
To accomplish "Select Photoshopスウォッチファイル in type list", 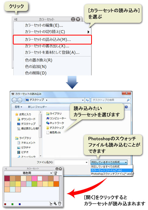I will [x=112, y=174].
